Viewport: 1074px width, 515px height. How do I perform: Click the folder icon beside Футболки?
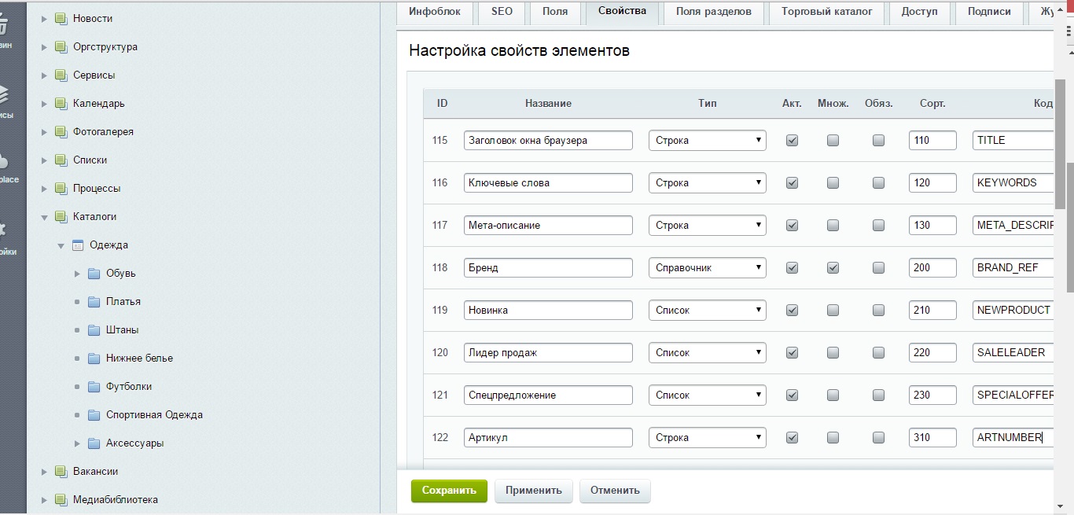(x=94, y=387)
